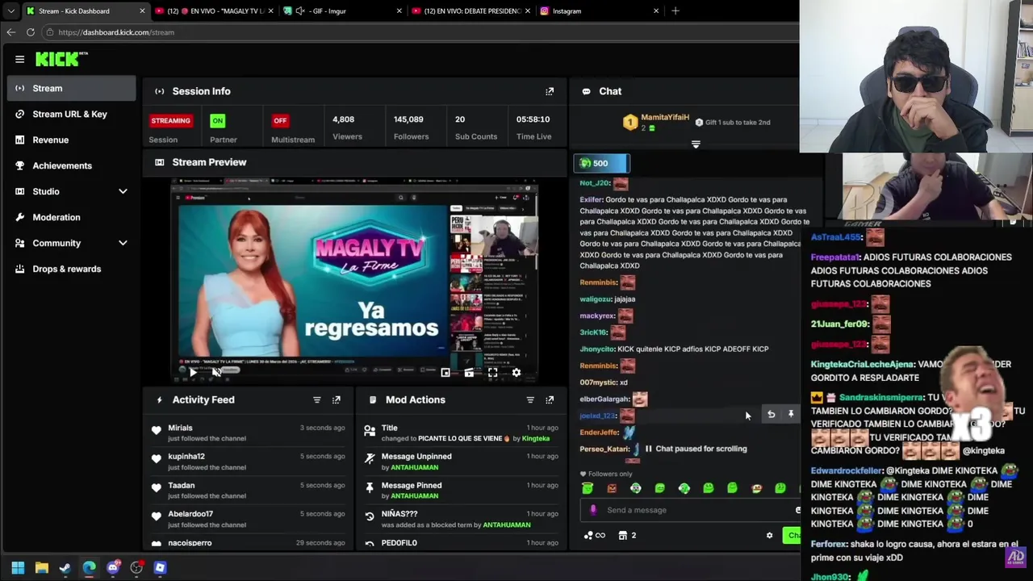Image resolution: width=1033 pixels, height=581 pixels.
Task: Switch to the Instagram tab
Action: coord(599,11)
